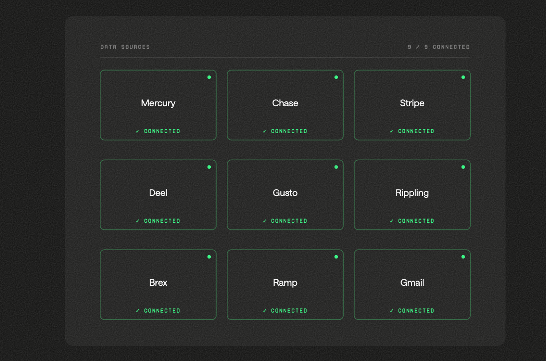Click the CONNECTED label under Brex
The height and width of the screenshot is (361, 546).
pyautogui.click(x=162, y=311)
